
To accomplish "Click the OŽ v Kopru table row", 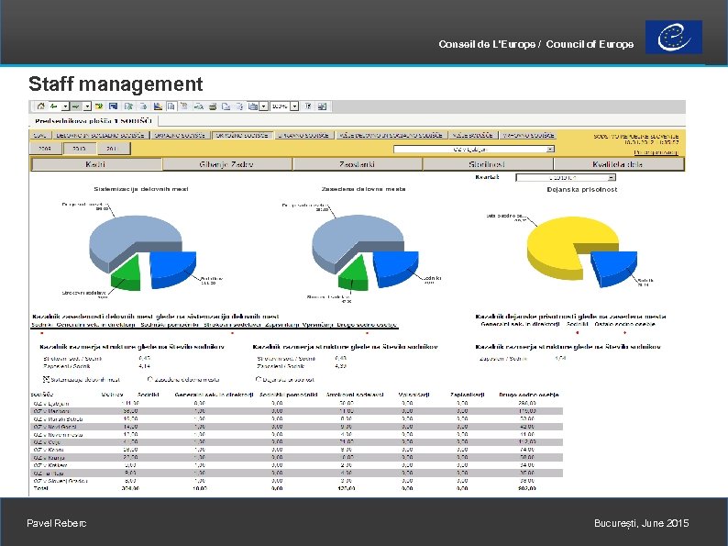I will [297, 450].
